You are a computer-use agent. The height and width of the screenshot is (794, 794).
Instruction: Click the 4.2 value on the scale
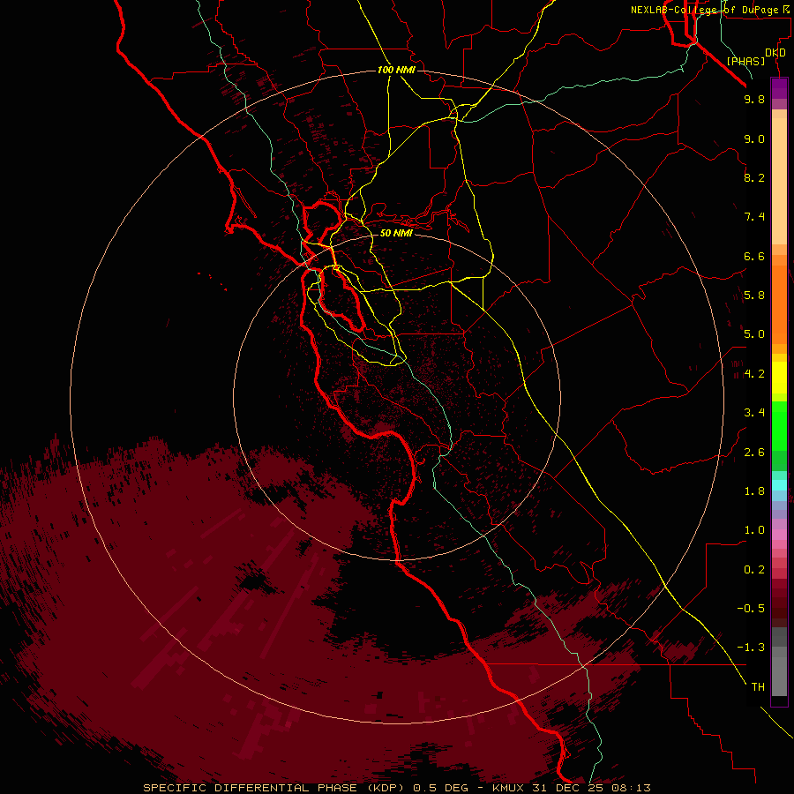point(754,374)
